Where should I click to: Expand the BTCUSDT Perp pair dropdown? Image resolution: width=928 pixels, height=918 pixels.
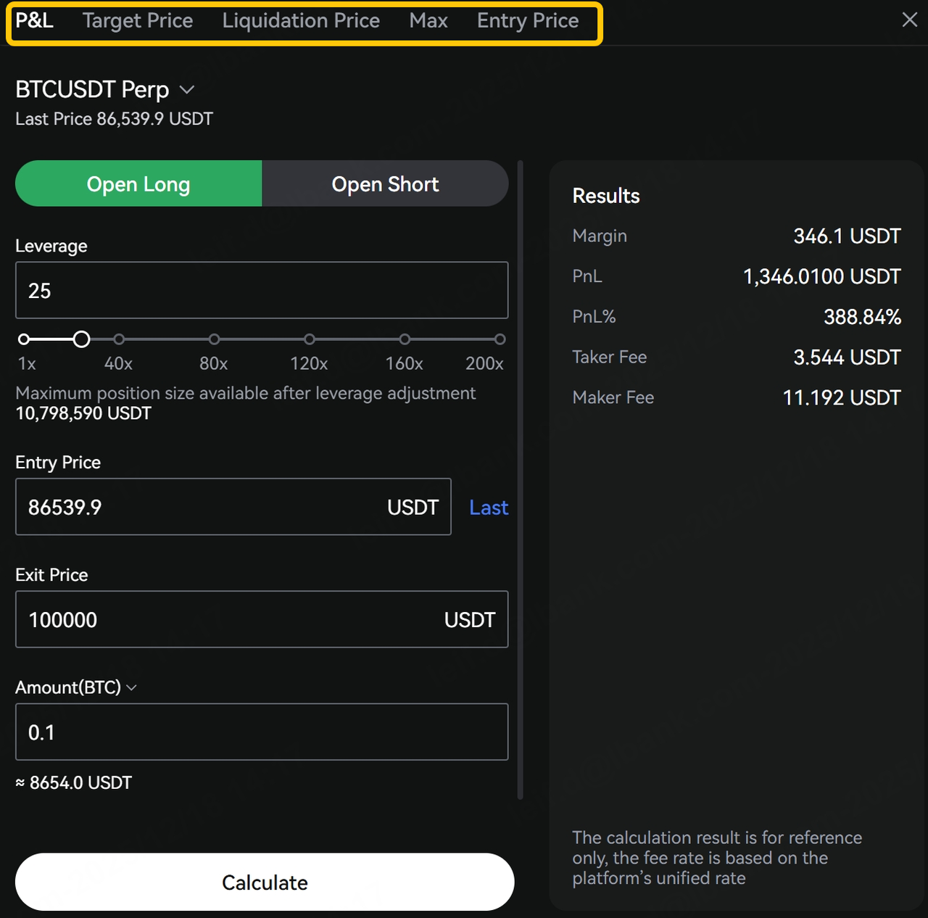187,90
